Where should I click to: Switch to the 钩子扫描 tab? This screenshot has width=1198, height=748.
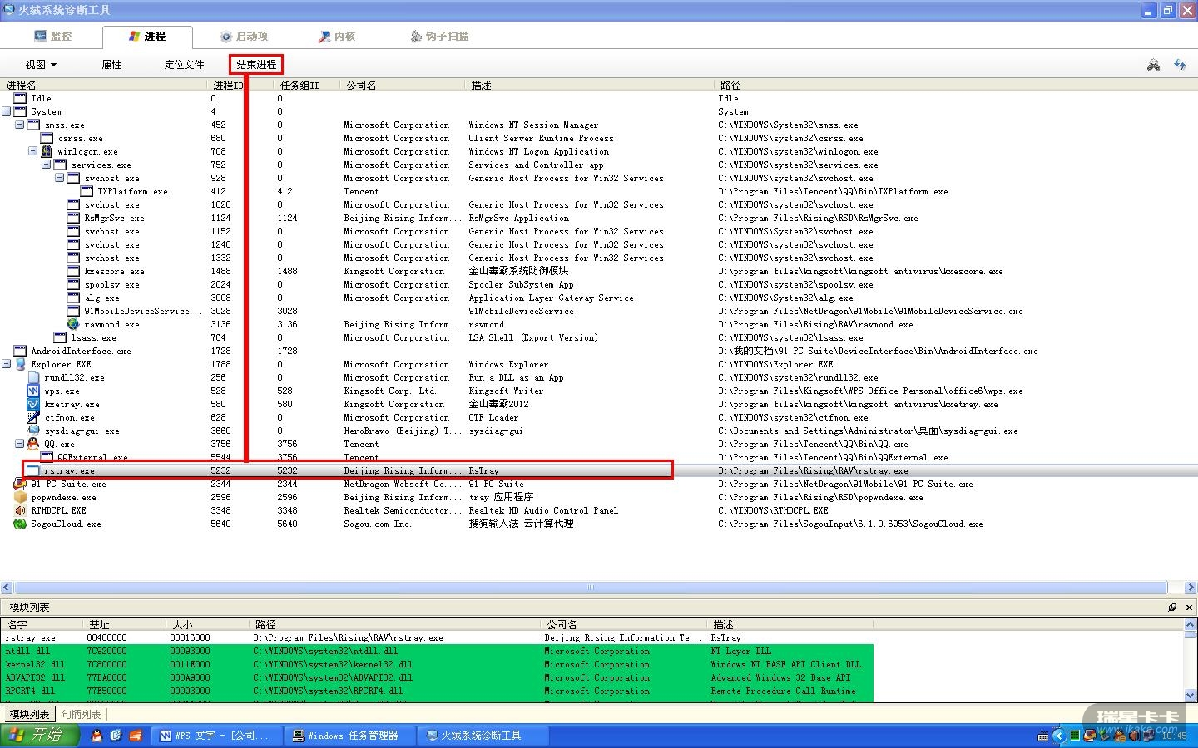pyautogui.click(x=440, y=37)
